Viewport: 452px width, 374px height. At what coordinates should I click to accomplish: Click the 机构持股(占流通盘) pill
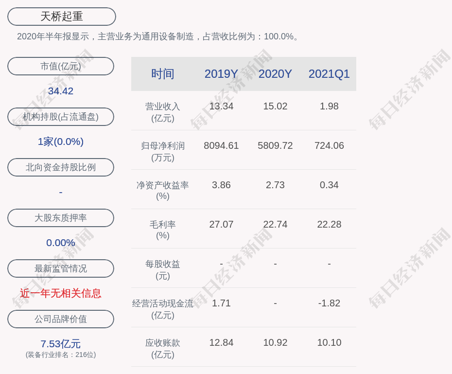61,117
